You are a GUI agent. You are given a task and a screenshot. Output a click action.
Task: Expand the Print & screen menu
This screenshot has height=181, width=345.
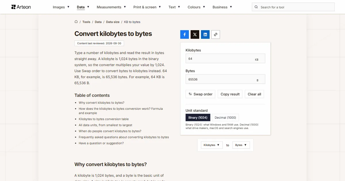[147, 7]
